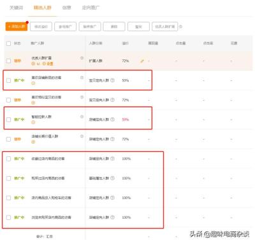This screenshot has width=255, height=243.
Task: Check the 喜欢相似宝贝的访客 row checkbox
Action: click(x=8, y=100)
